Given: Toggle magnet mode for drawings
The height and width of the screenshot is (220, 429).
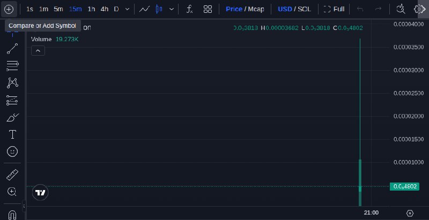Looking at the screenshot, I should tap(12, 215).
